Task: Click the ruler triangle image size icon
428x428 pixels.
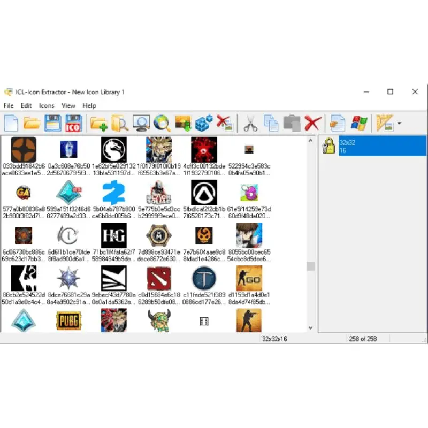Action: pyautogui.click(x=385, y=124)
